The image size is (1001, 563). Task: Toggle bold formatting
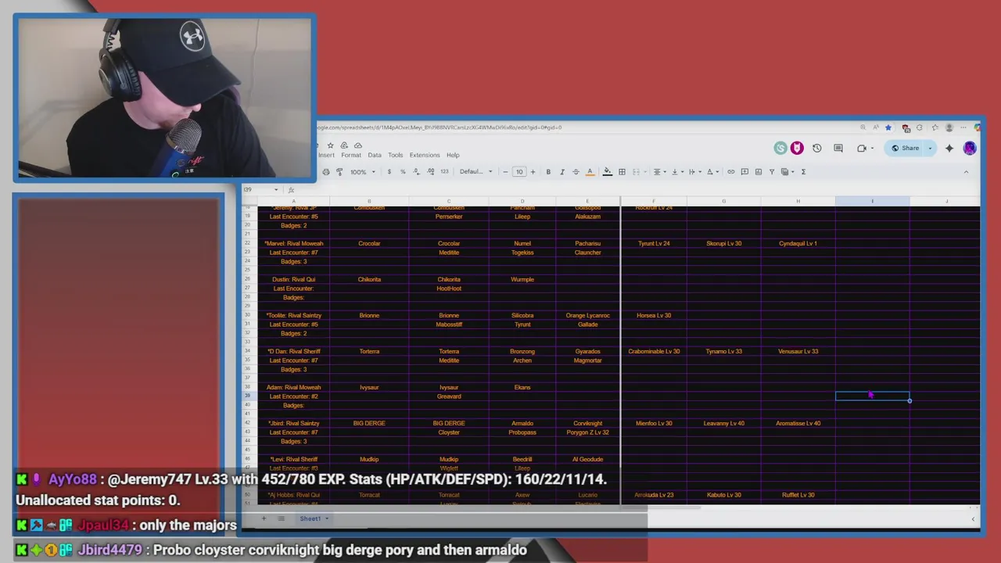pyautogui.click(x=548, y=172)
